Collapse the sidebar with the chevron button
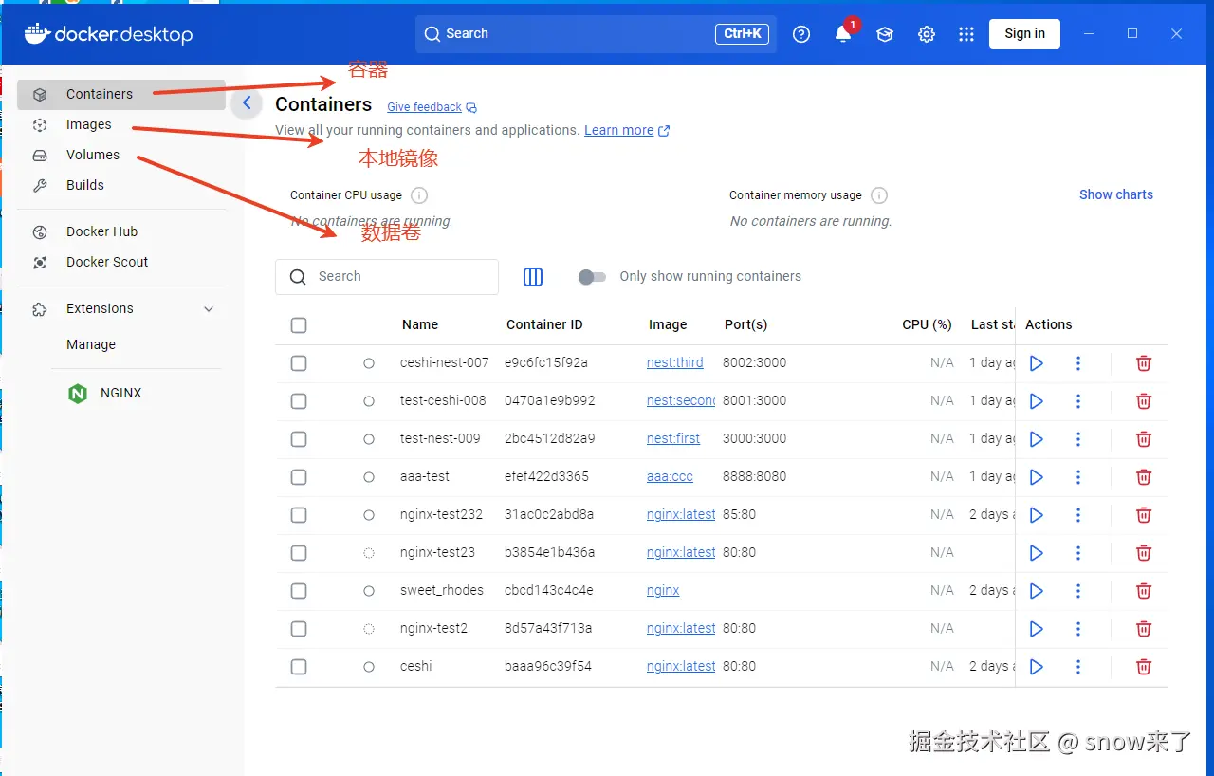Image resolution: width=1214 pixels, height=776 pixels. (x=247, y=103)
